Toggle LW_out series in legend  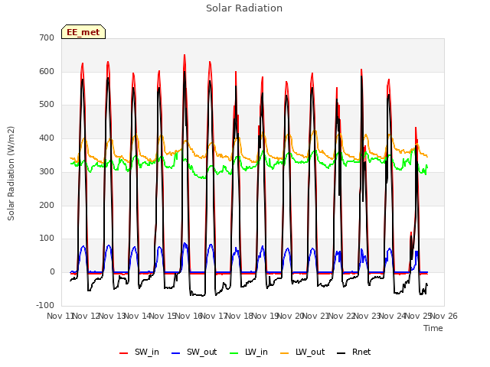(x=302, y=352)
